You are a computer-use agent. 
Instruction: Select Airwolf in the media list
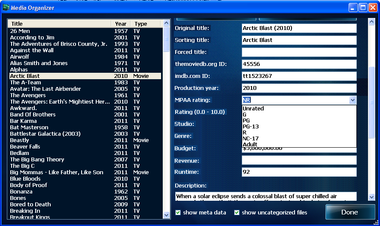click(85, 56)
